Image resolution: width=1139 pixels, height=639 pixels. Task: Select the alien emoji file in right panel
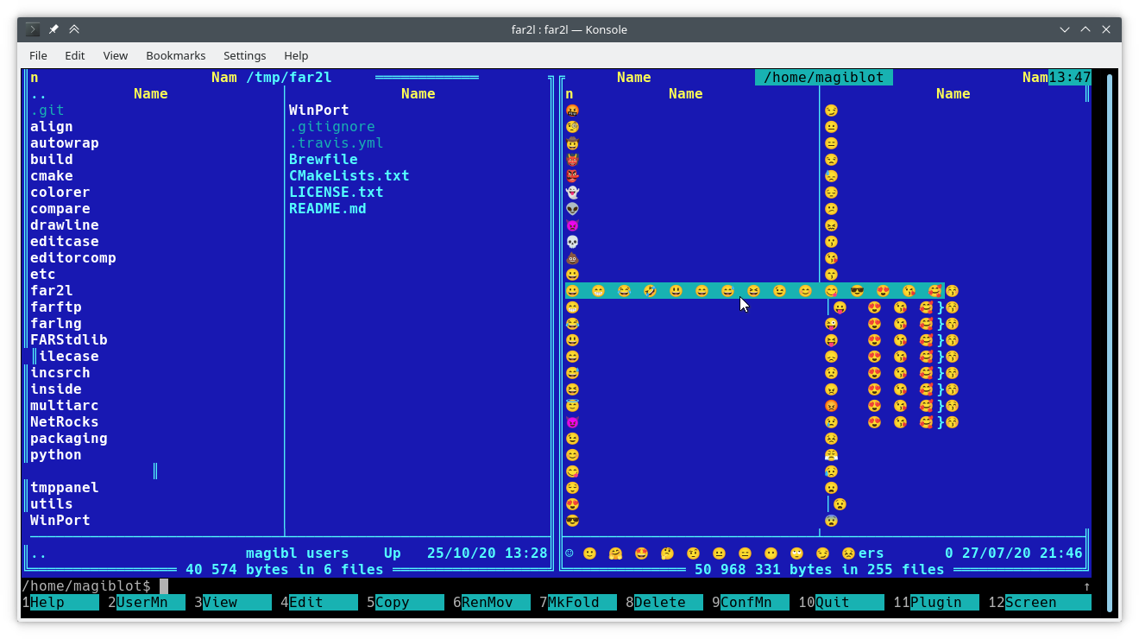pyautogui.click(x=571, y=208)
